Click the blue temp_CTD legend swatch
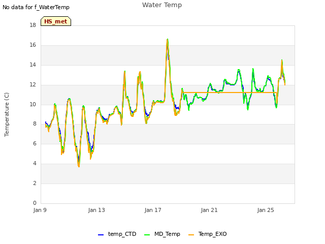The image size is (325, 244). coord(101,235)
